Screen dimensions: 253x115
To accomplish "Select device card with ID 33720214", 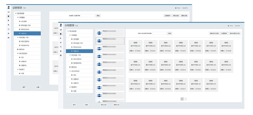I will coord(135,85).
